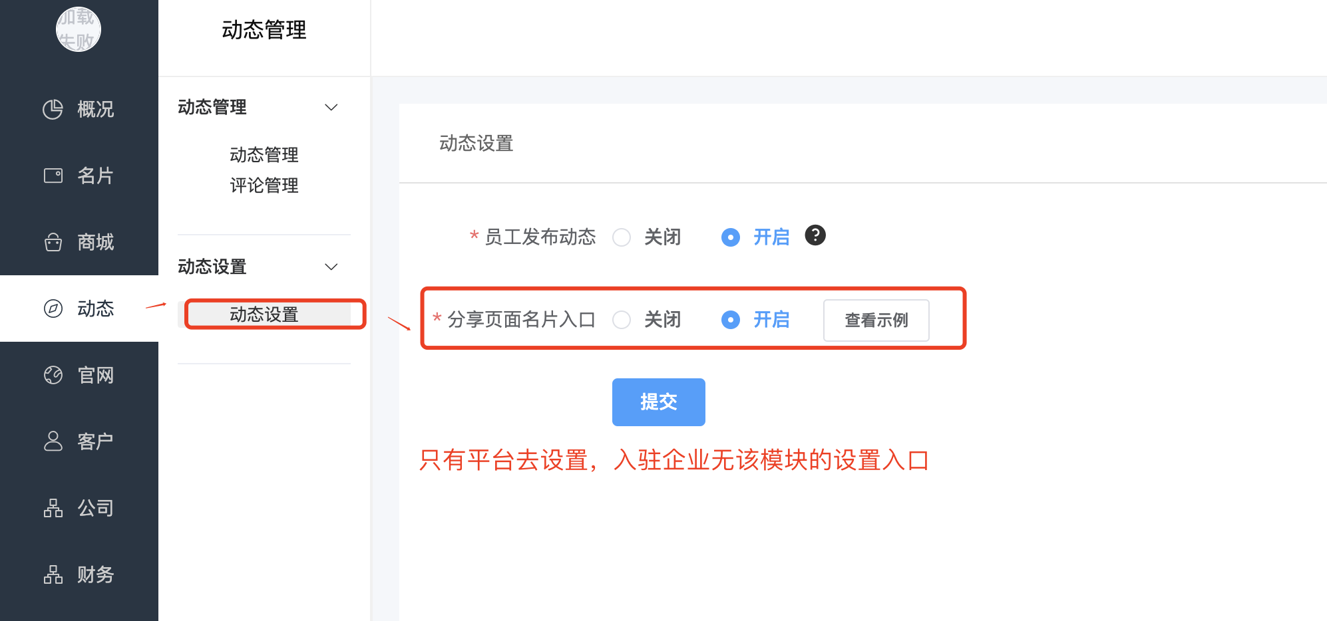Select 关闭 for 分享页面名片入口

pos(622,320)
